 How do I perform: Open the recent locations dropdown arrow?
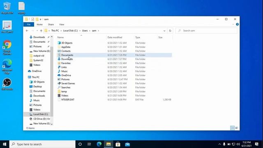point(37,31)
